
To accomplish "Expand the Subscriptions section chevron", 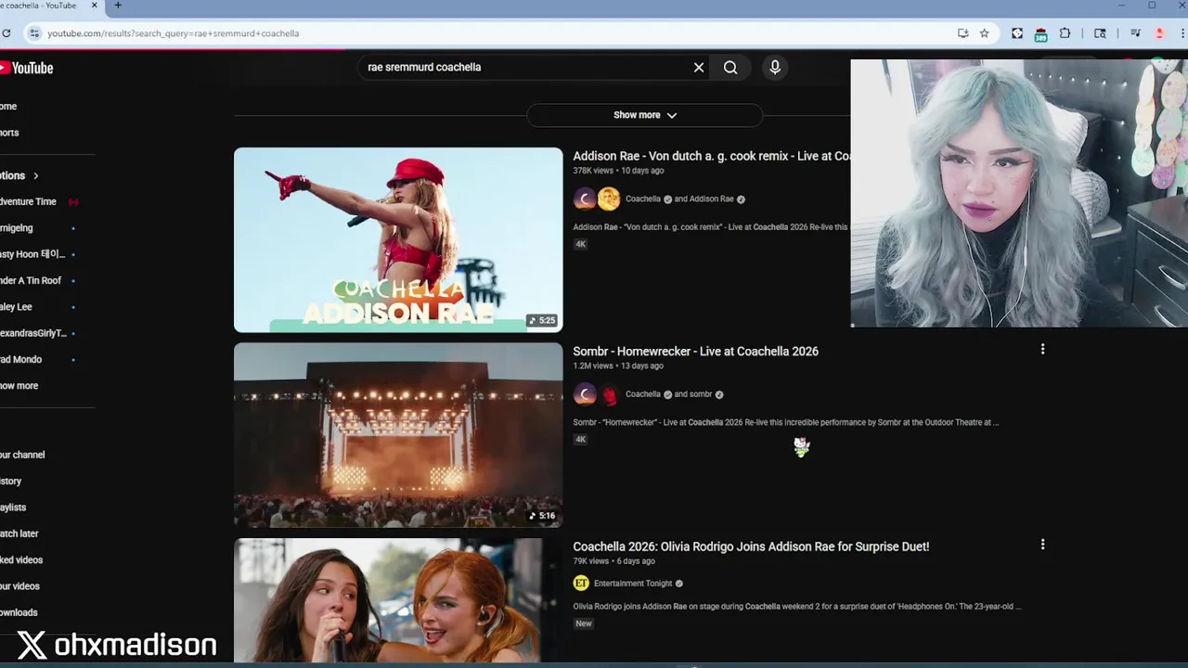I will (x=35, y=175).
